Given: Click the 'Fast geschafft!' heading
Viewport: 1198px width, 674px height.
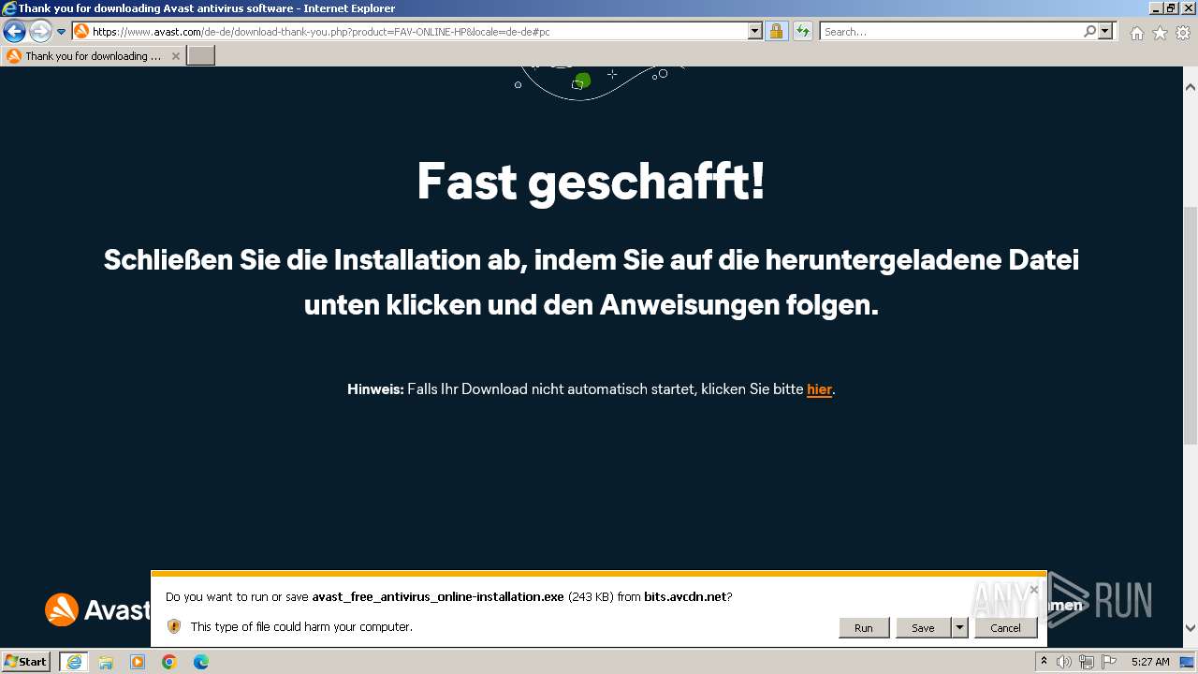Looking at the screenshot, I should [x=591, y=181].
